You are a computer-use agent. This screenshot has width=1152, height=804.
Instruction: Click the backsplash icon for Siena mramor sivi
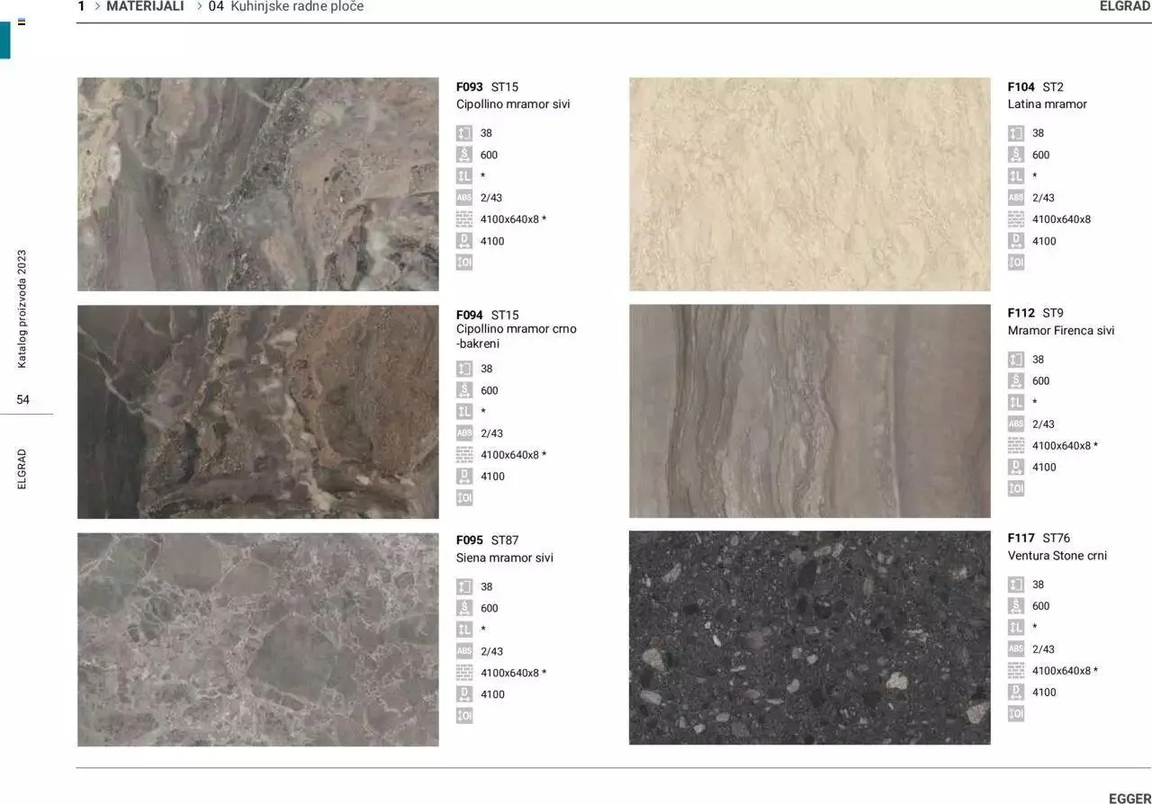[463, 673]
